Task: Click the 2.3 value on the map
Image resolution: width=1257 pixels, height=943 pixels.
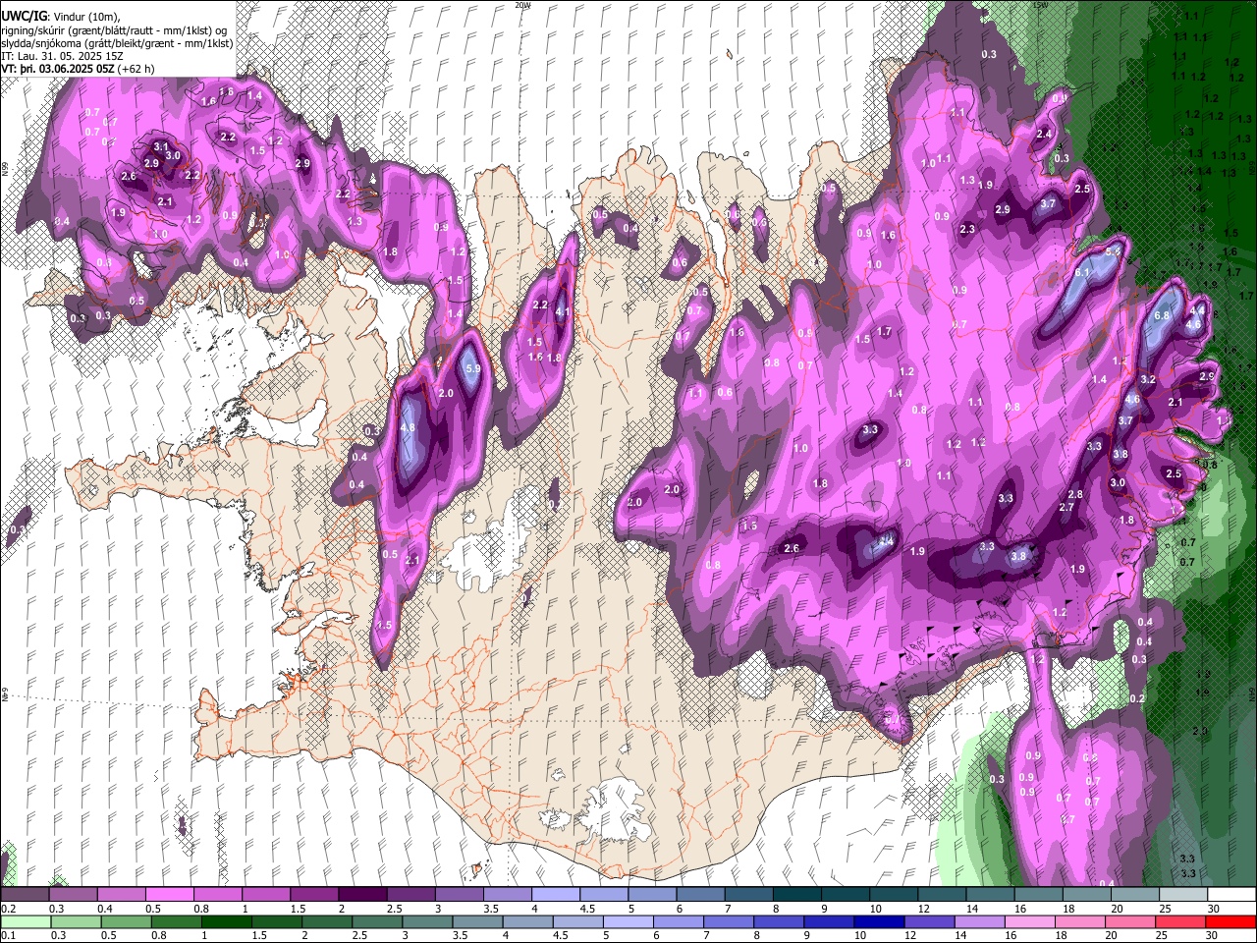Action: [967, 230]
